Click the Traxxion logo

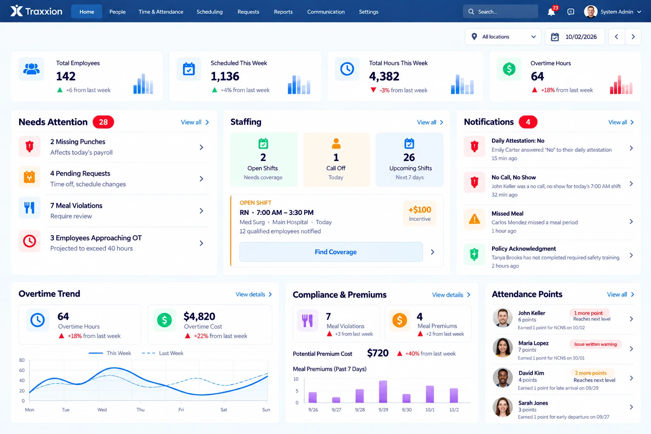click(36, 11)
